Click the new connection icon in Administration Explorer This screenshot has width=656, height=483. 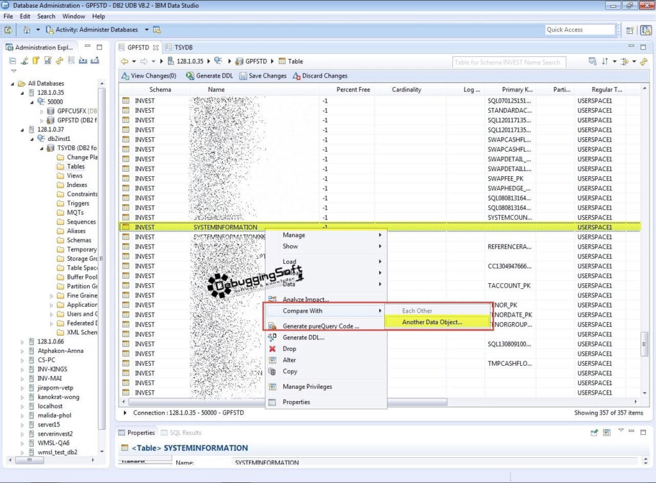(25, 61)
